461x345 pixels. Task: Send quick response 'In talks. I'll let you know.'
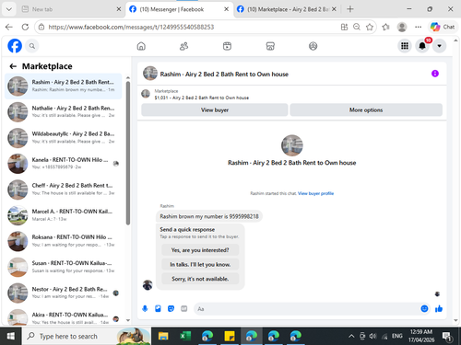[200, 264]
